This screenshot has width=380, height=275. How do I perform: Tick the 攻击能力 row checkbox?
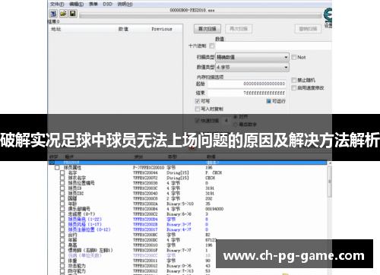tap(62, 266)
